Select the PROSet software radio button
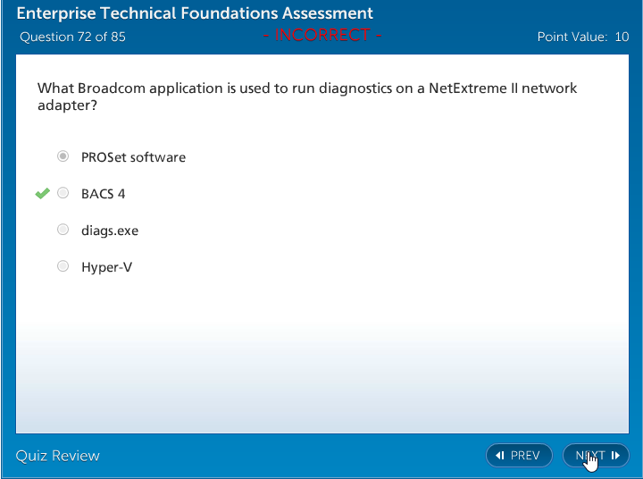Screen dimensions: 643x479 63,156
